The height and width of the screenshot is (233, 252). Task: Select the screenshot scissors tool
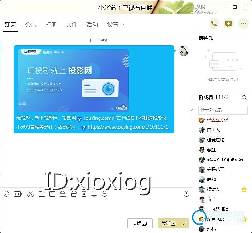pos(30,194)
